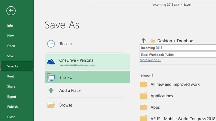Choose Export from the sidebar

(12, 97)
